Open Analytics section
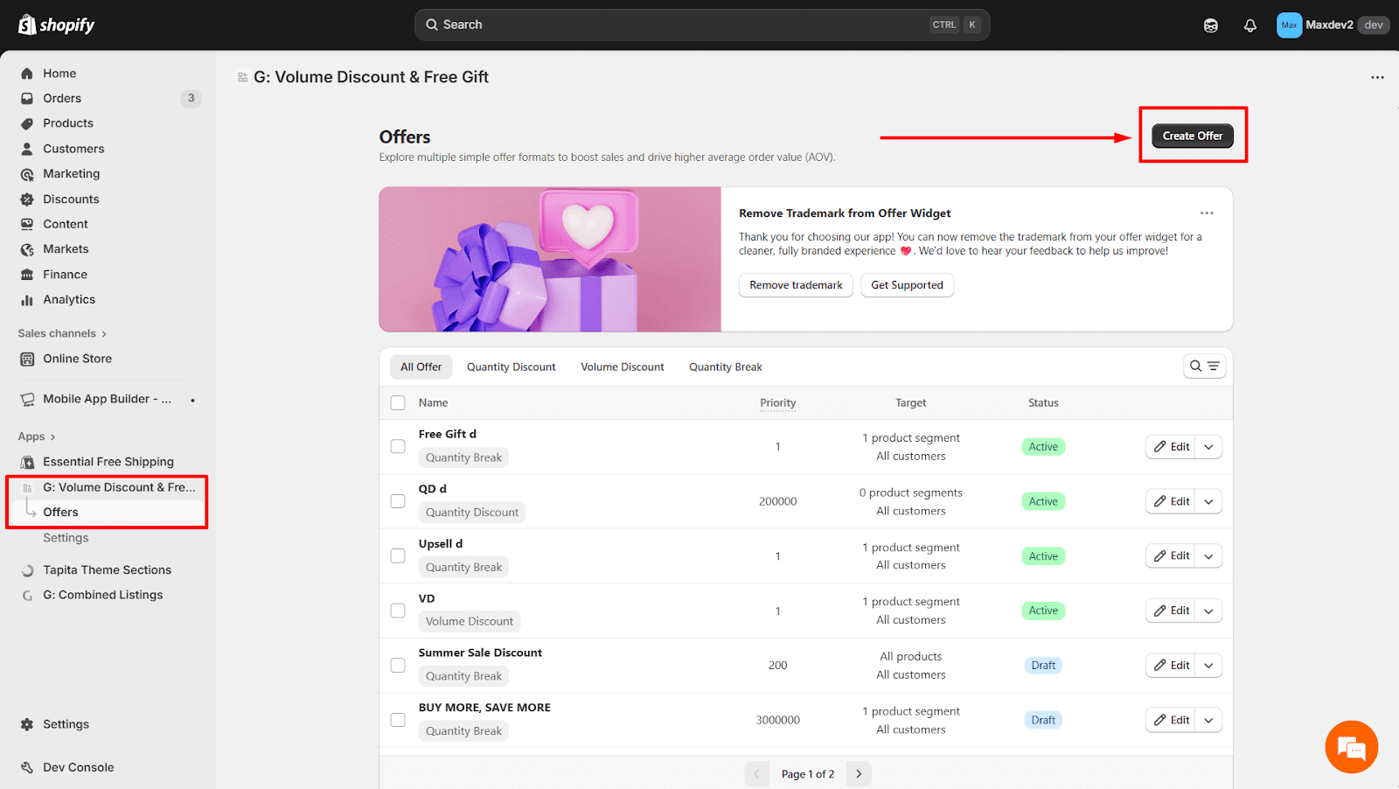The width and height of the screenshot is (1399, 789). [69, 299]
